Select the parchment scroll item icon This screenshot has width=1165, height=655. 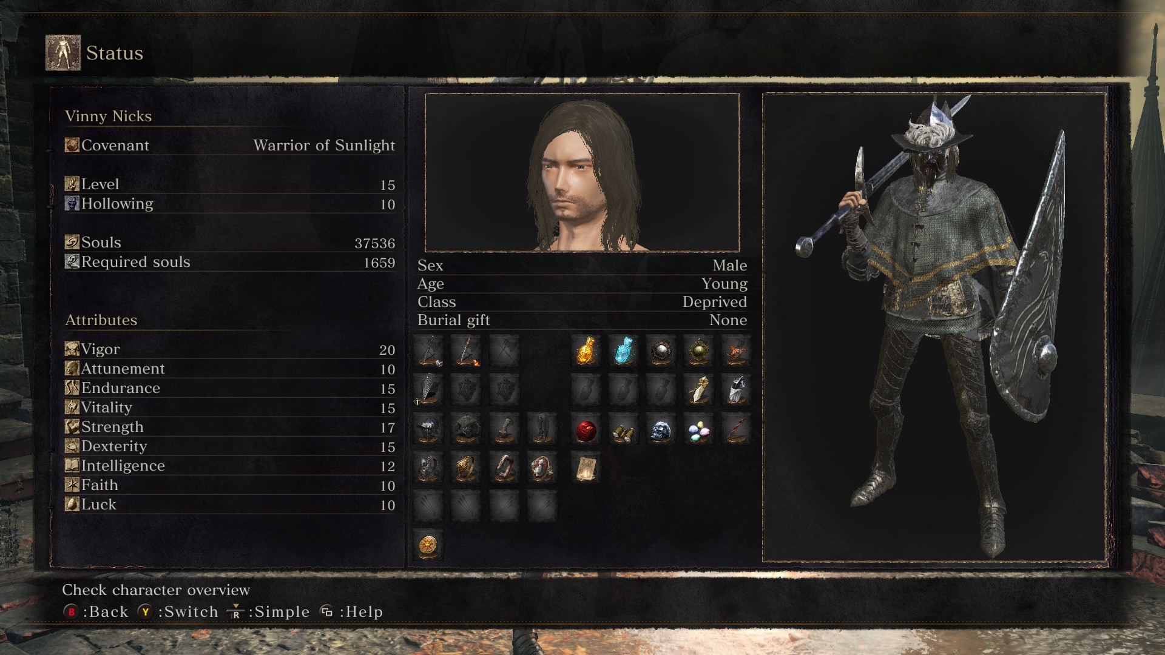point(586,468)
